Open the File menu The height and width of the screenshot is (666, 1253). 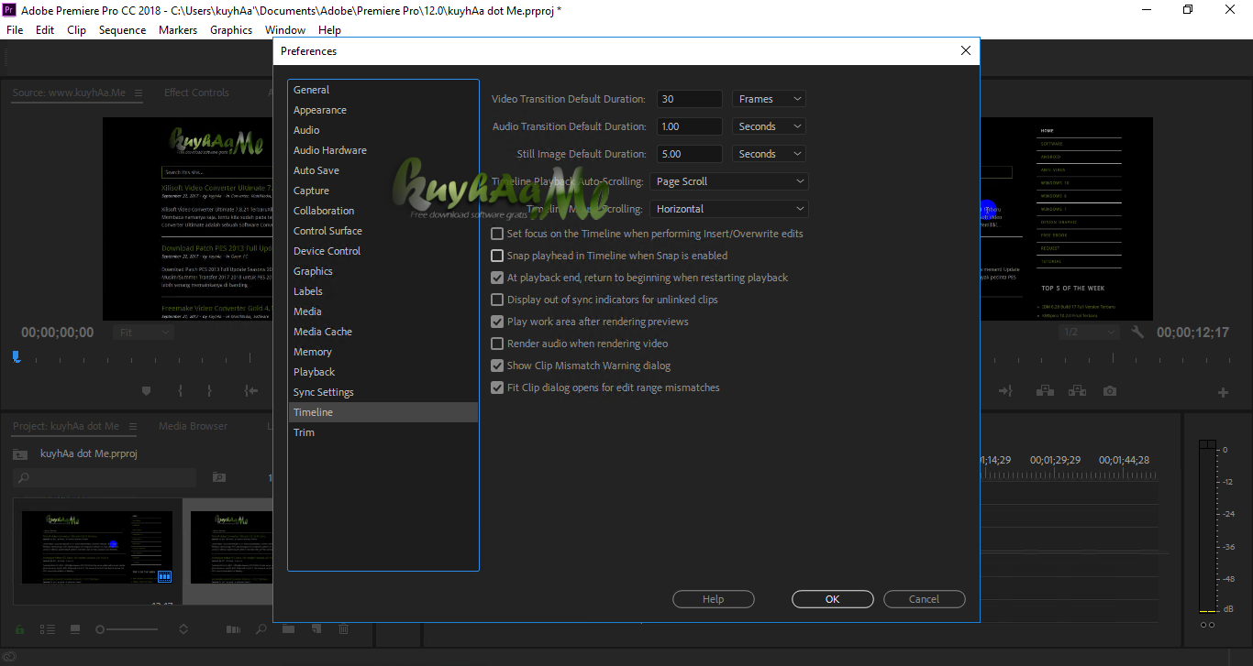pos(15,30)
